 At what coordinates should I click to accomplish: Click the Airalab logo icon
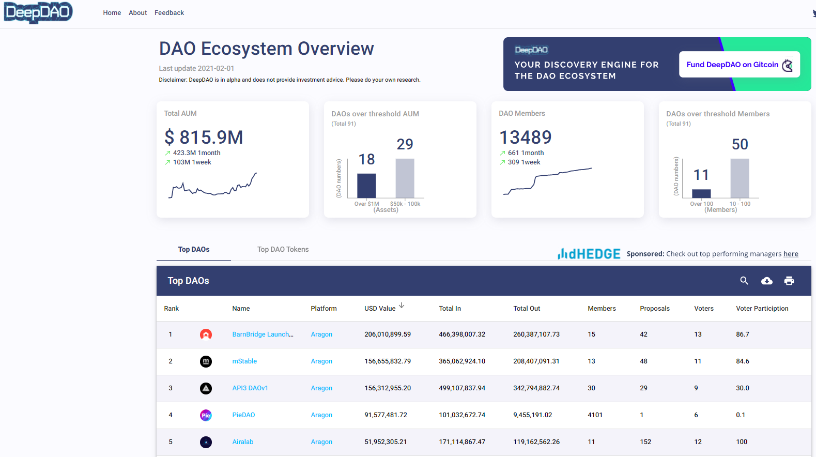[x=206, y=442]
